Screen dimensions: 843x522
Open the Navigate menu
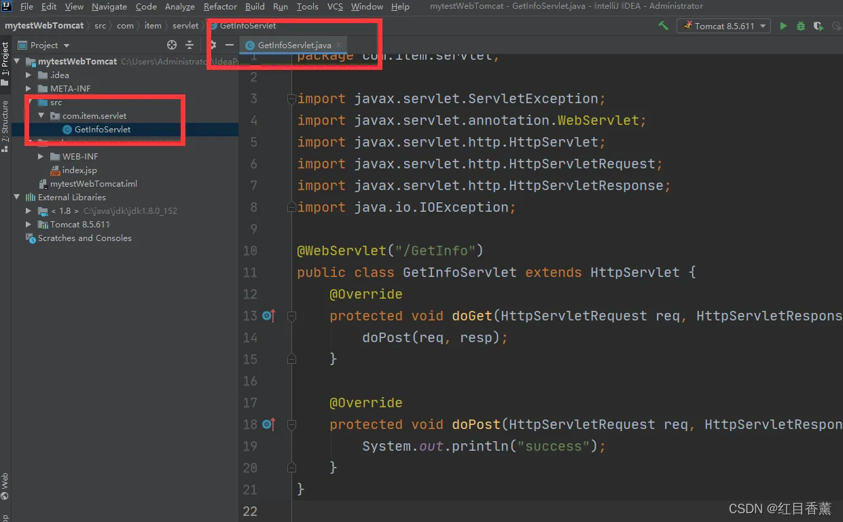tap(109, 6)
